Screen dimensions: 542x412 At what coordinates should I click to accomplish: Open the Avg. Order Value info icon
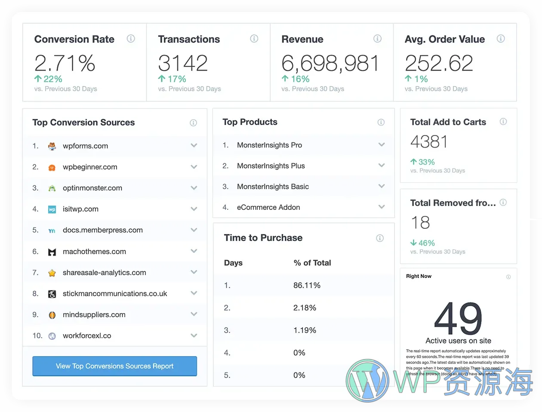[x=501, y=39]
